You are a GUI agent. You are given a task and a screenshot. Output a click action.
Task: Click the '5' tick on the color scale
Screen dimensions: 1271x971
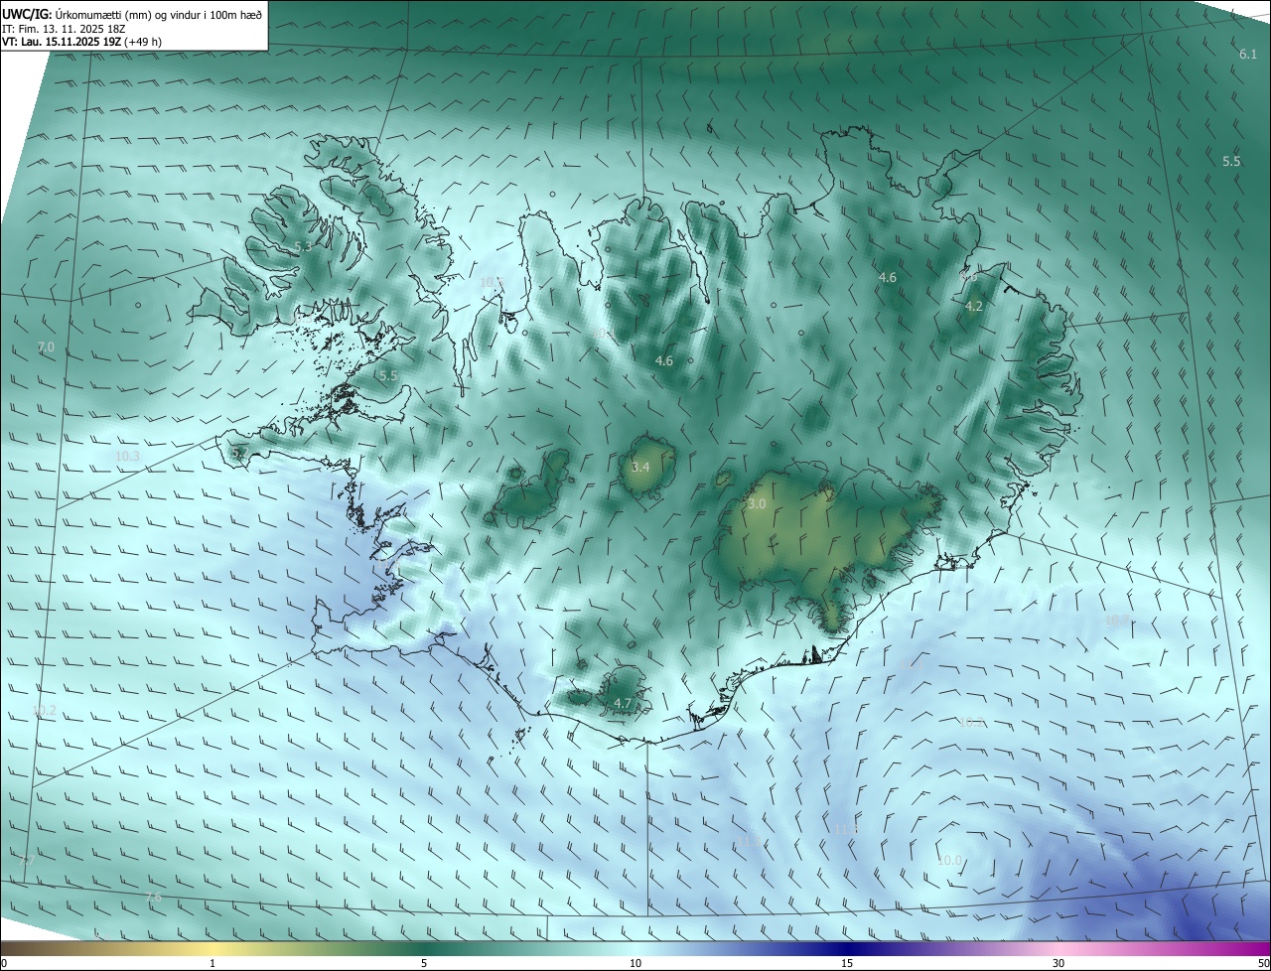424,963
